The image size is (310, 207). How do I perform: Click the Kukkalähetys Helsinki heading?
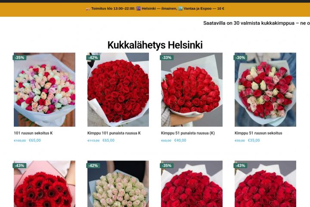(155, 45)
